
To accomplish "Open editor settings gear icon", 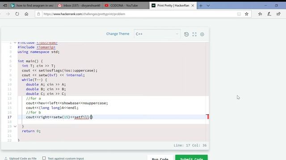I will [x=202, y=34].
